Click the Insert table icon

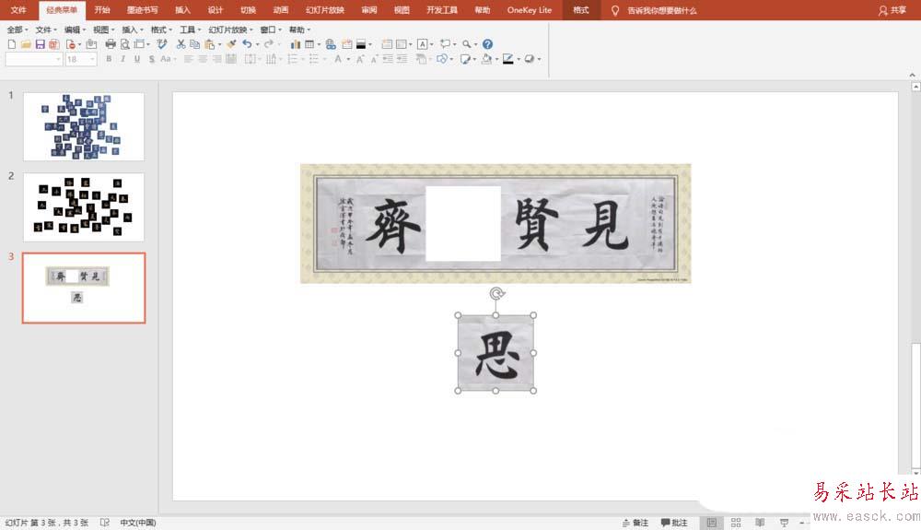309,44
